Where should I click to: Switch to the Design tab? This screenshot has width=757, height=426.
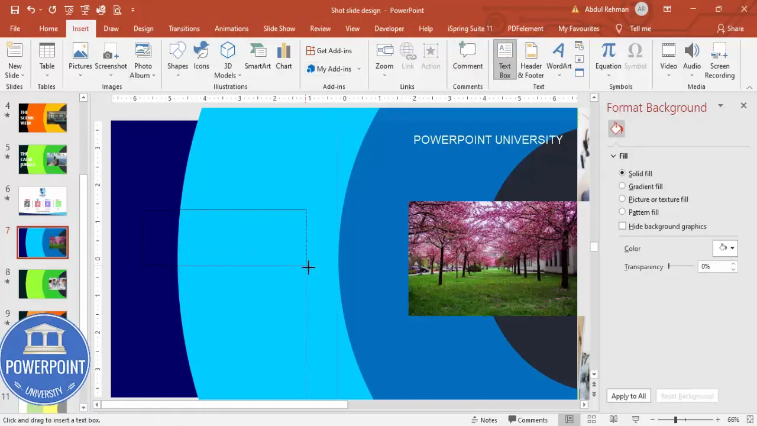(143, 28)
